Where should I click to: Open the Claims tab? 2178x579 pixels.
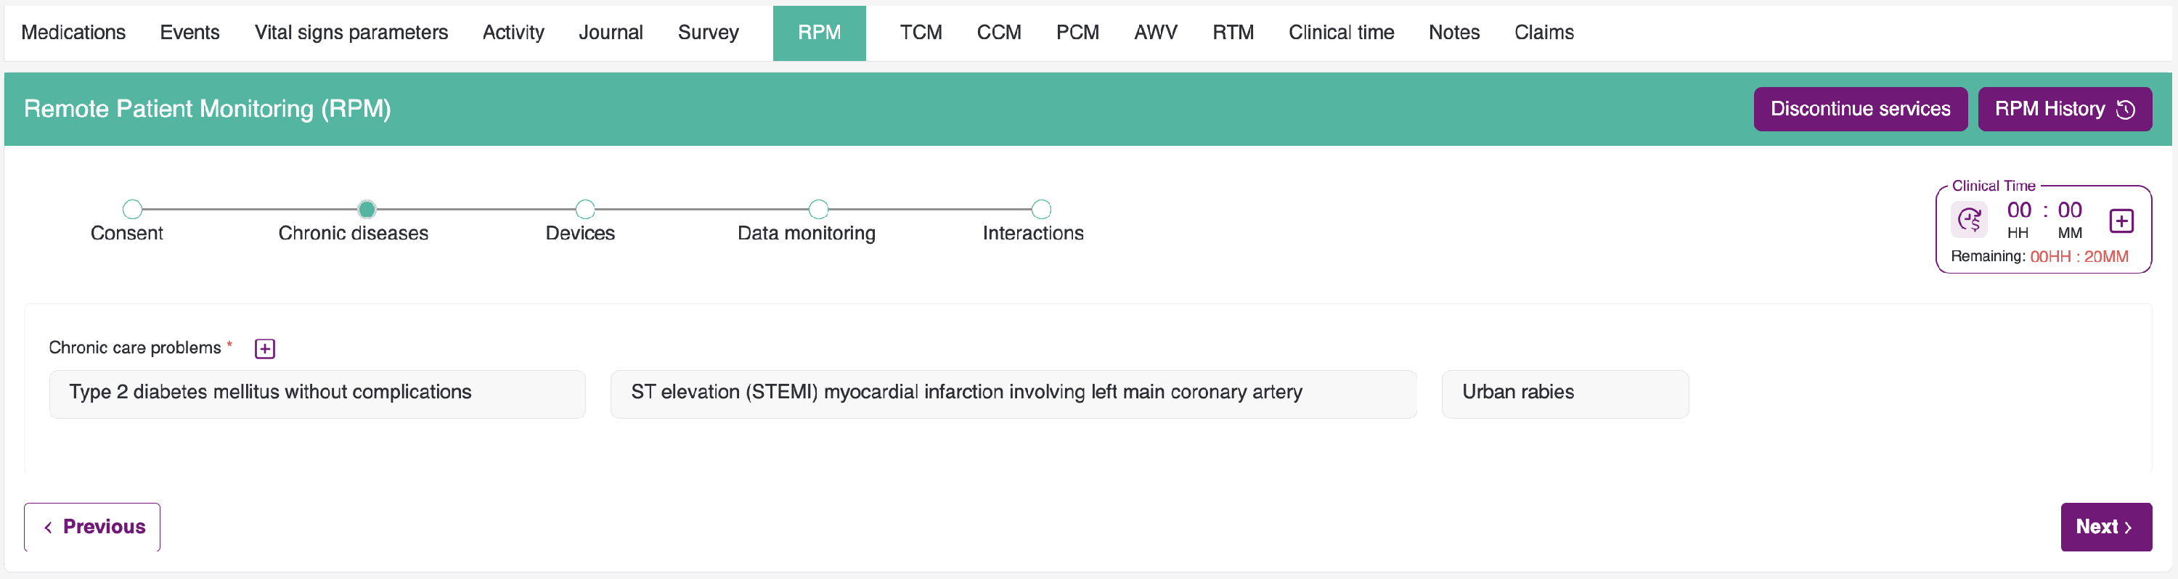pos(1544,33)
